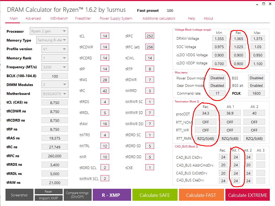Click the tCL value box
Viewport: 275px width, 206px height.
pyautogui.click(x=105, y=36)
